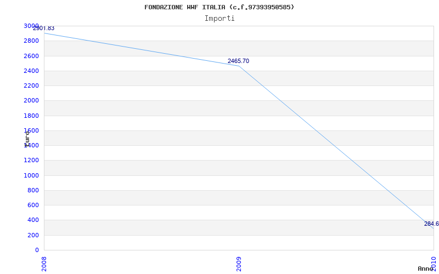Image resolution: width=439 pixels, height=274 pixels.
Task: Click the 2010 x-axis year label
Action: point(434,264)
